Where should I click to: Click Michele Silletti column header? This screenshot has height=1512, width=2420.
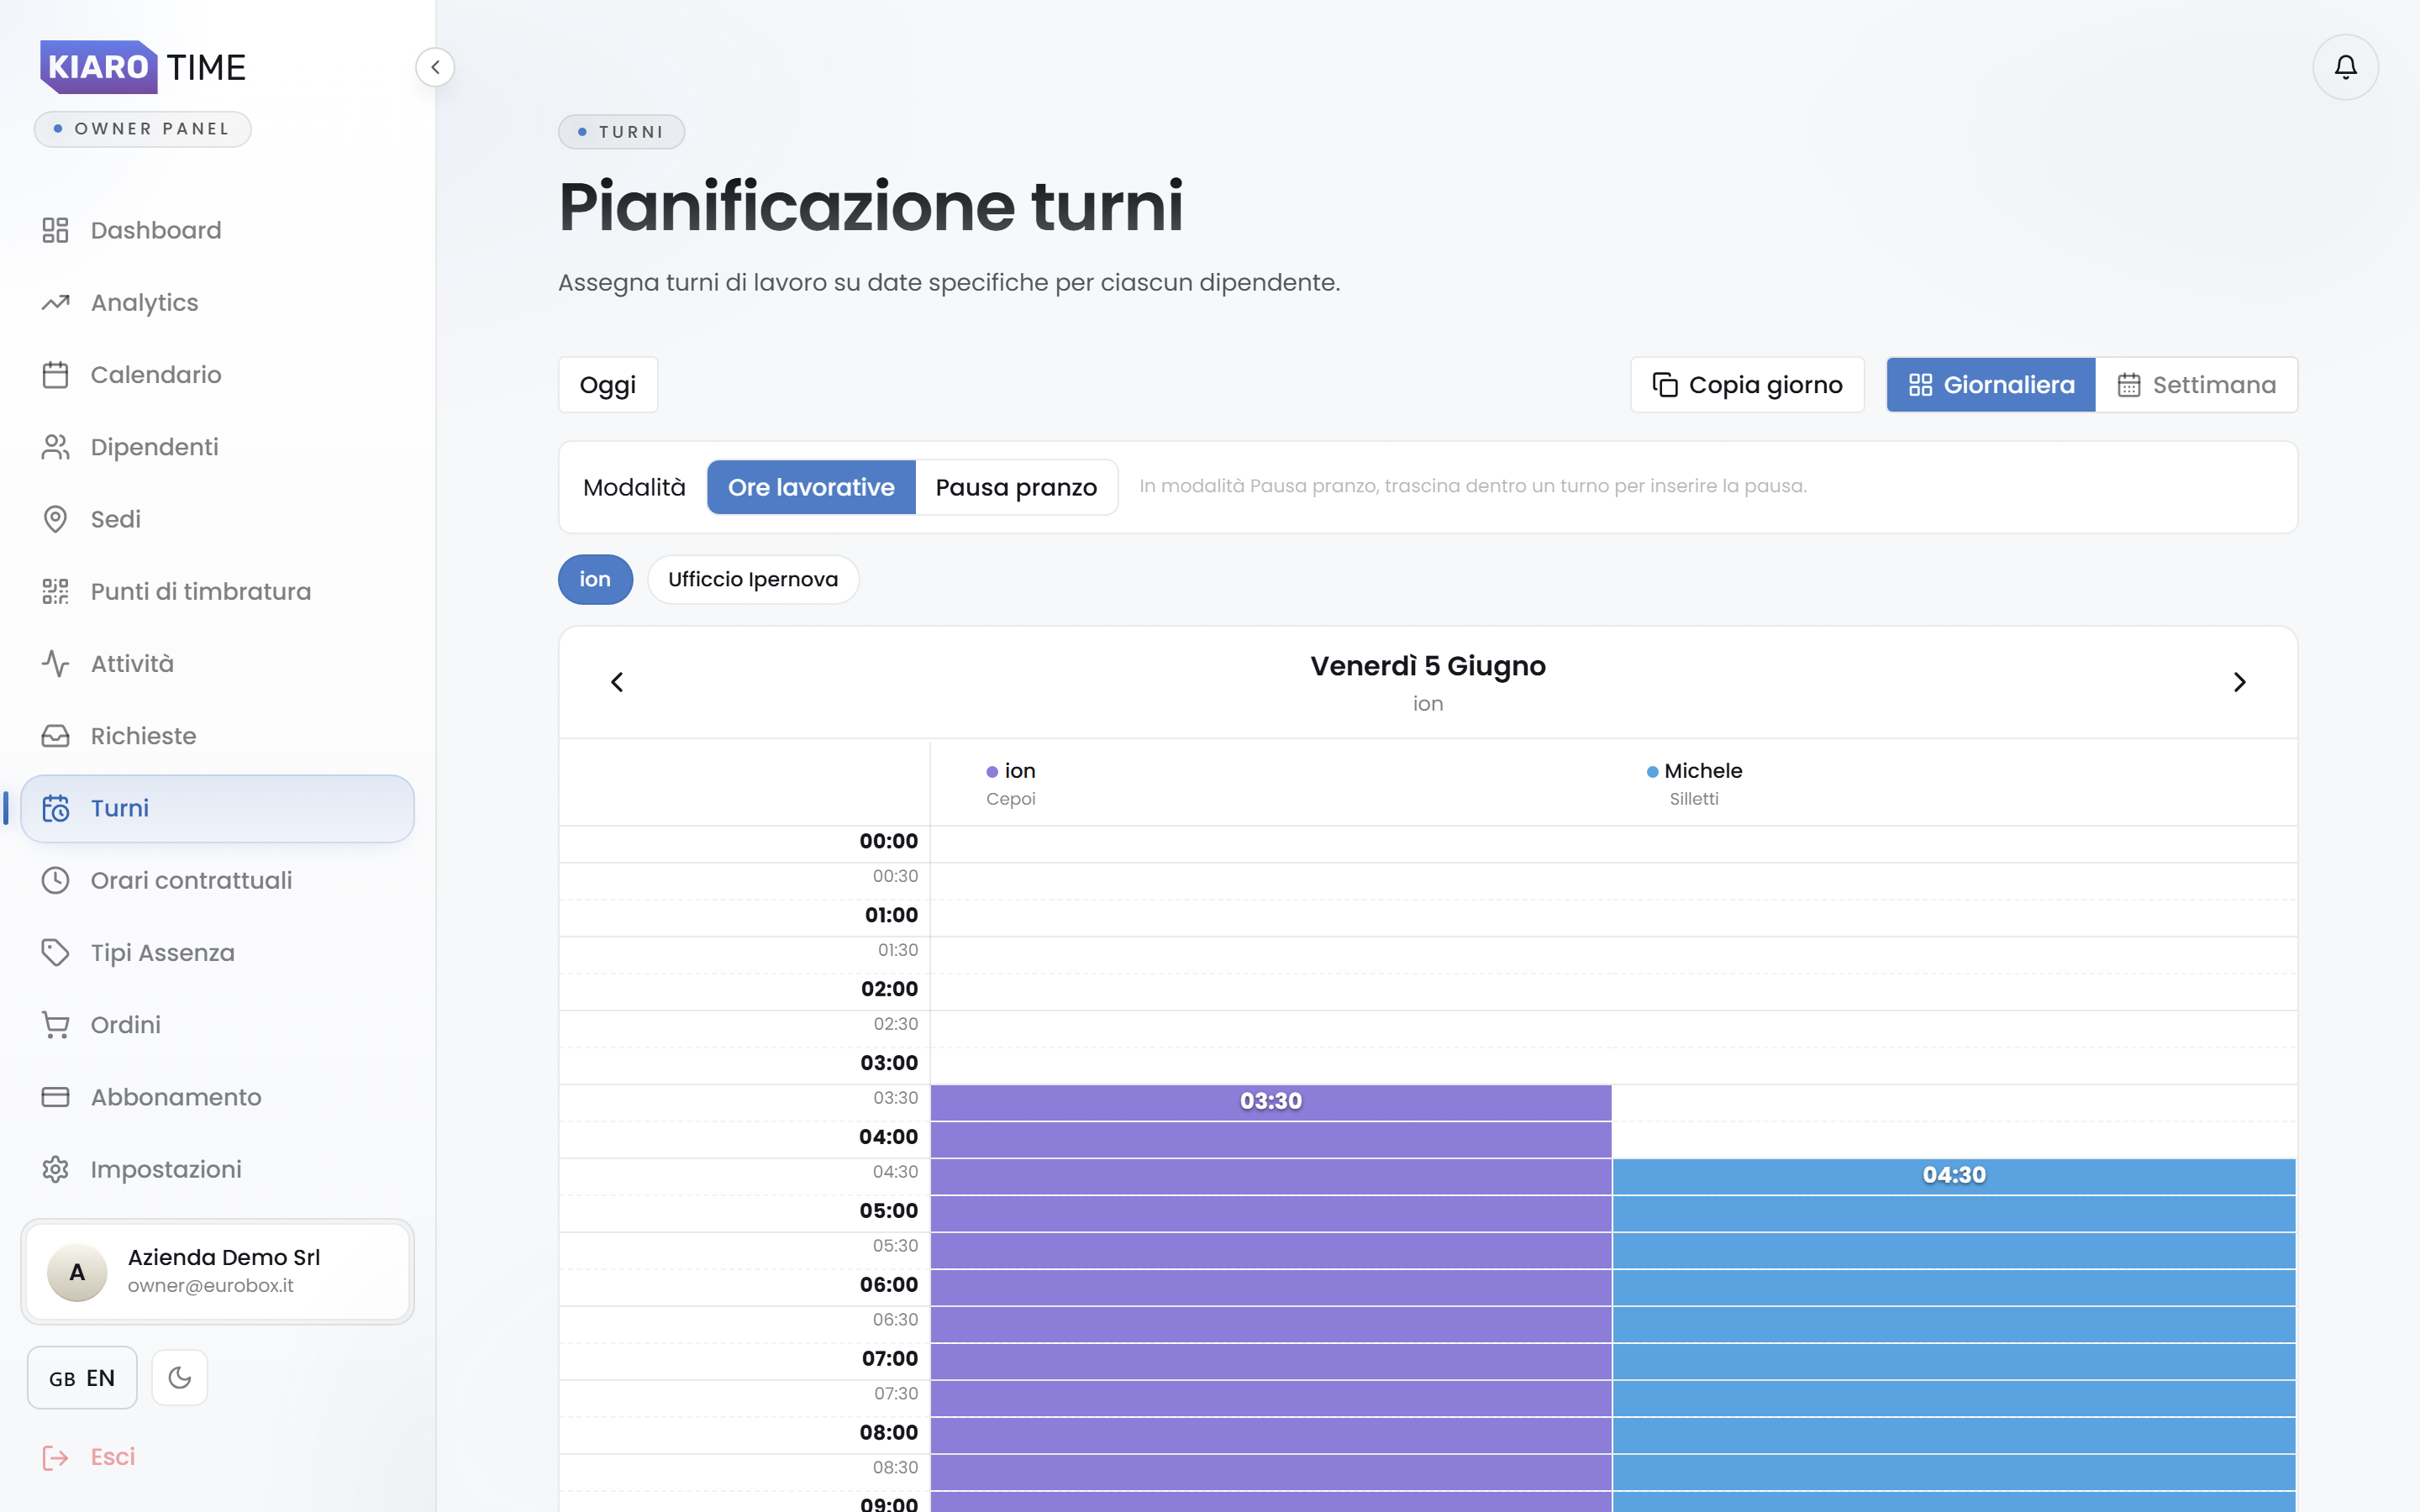pyautogui.click(x=1694, y=783)
